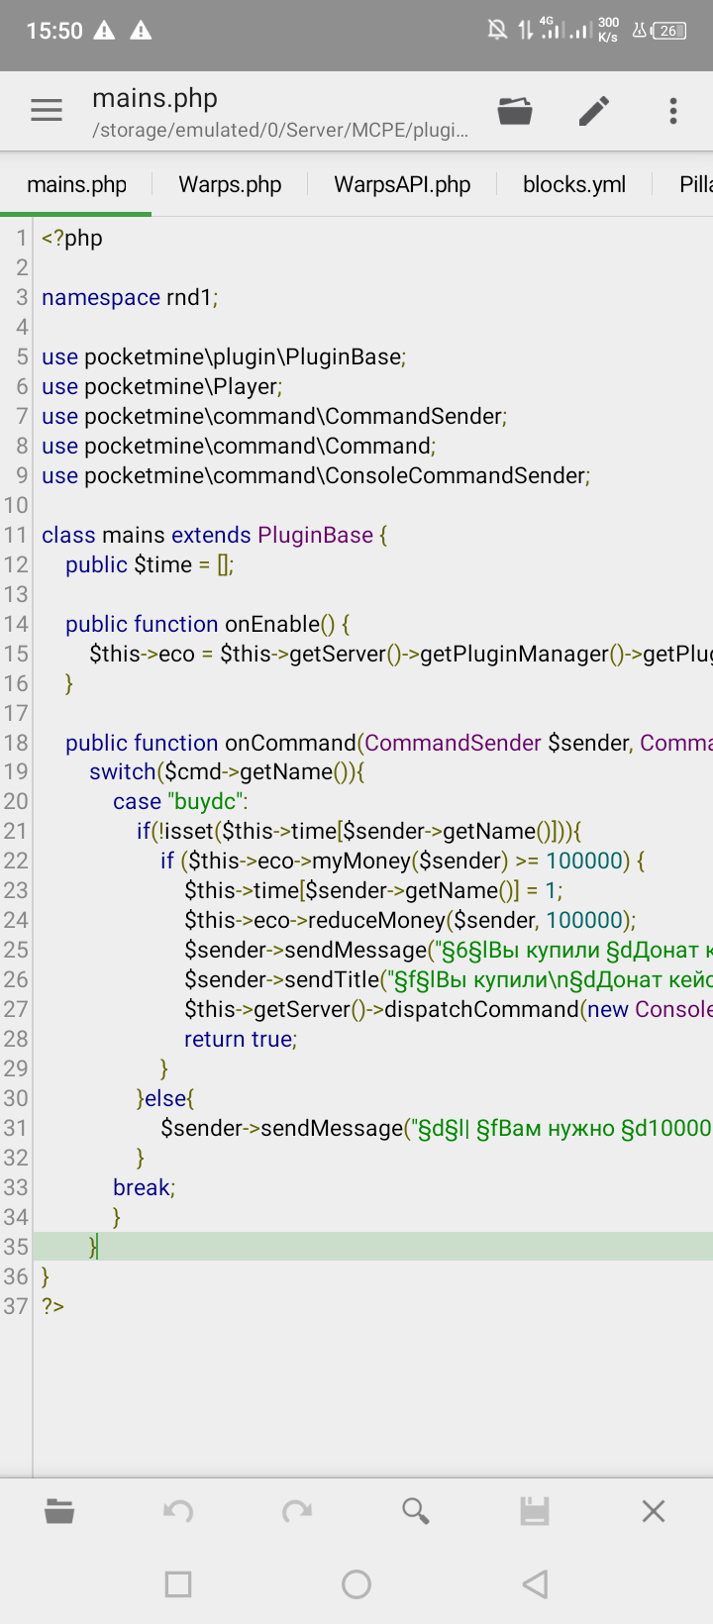Tap the Android recent apps square
This screenshot has height=1624, width=713.
pos(178,1584)
